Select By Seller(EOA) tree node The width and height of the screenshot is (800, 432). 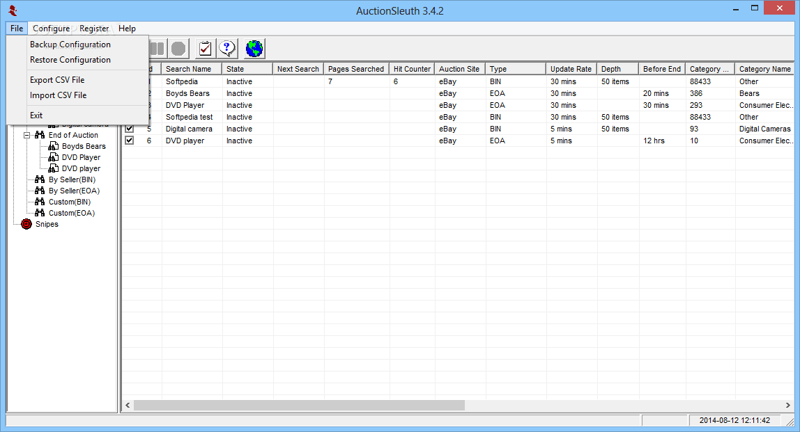coord(74,191)
